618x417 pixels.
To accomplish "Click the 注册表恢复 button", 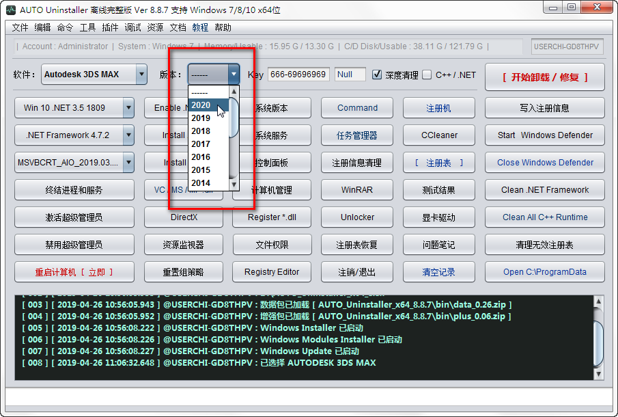I will [357, 245].
